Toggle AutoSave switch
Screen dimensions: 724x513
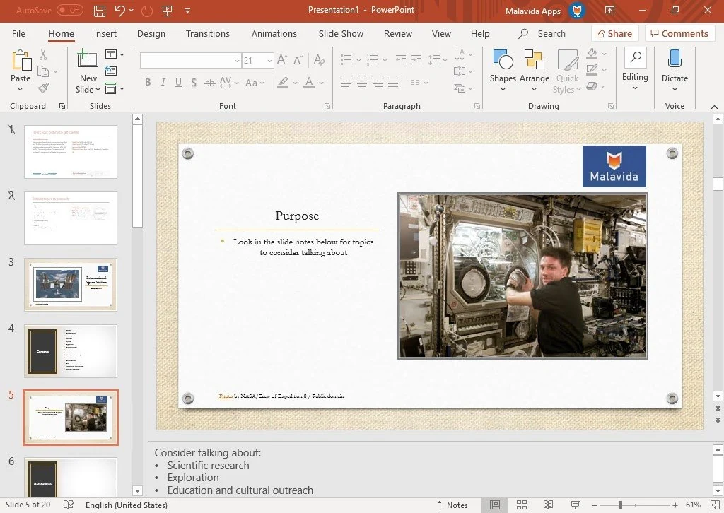pyautogui.click(x=70, y=10)
